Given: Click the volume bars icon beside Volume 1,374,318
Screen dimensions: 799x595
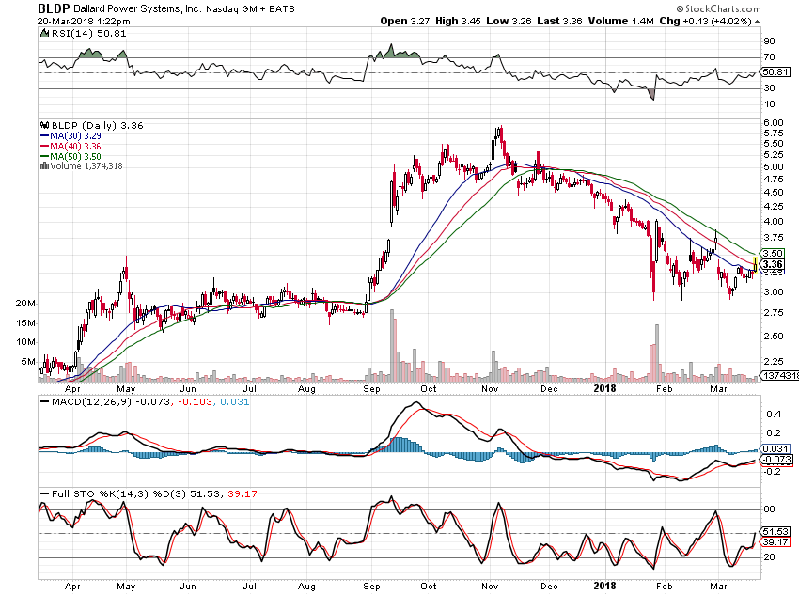Looking at the screenshot, I should [x=44, y=166].
